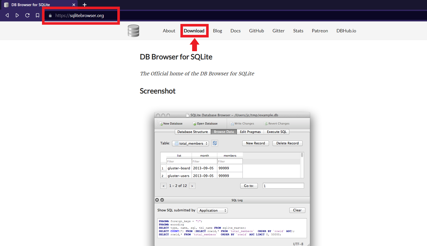The width and height of the screenshot is (427, 246).
Task: Open a new browser tab
Action: (85, 5)
